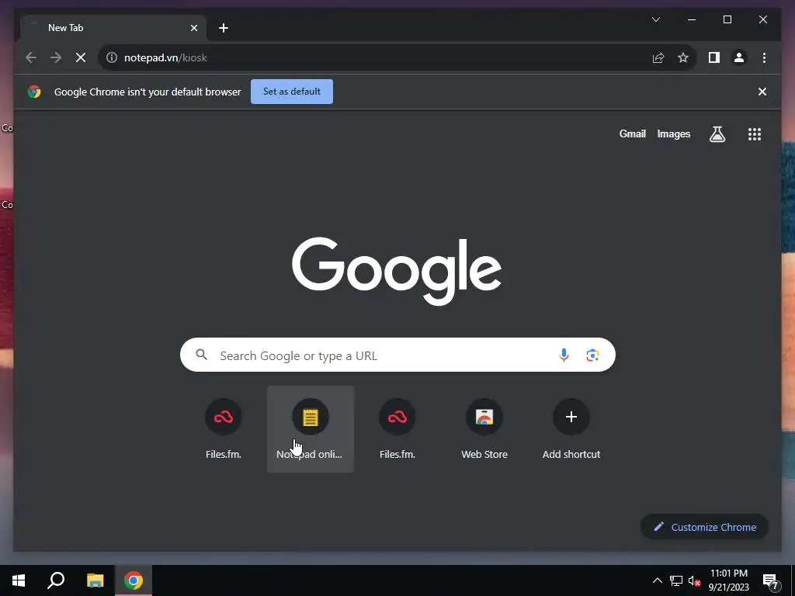795x596 pixels.
Task: Start voice search with microphone
Action: coord(564,355)
